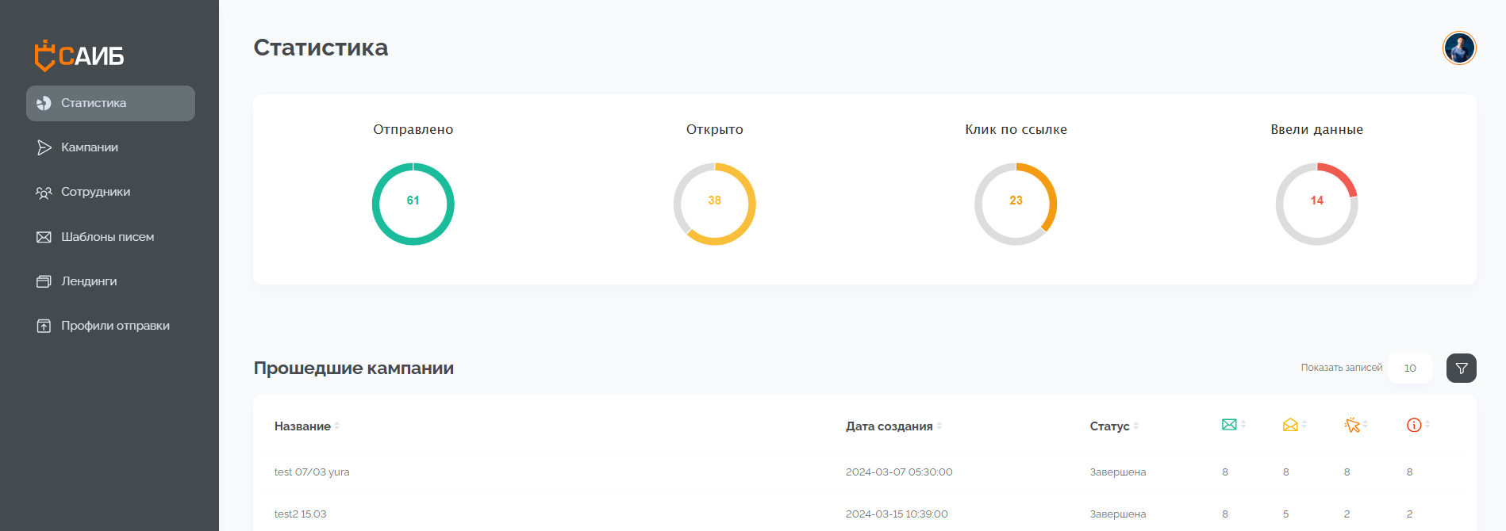Sort by data entered info icon column
This screenshot has width=1506, height=531.
(x=1413, y=425)
